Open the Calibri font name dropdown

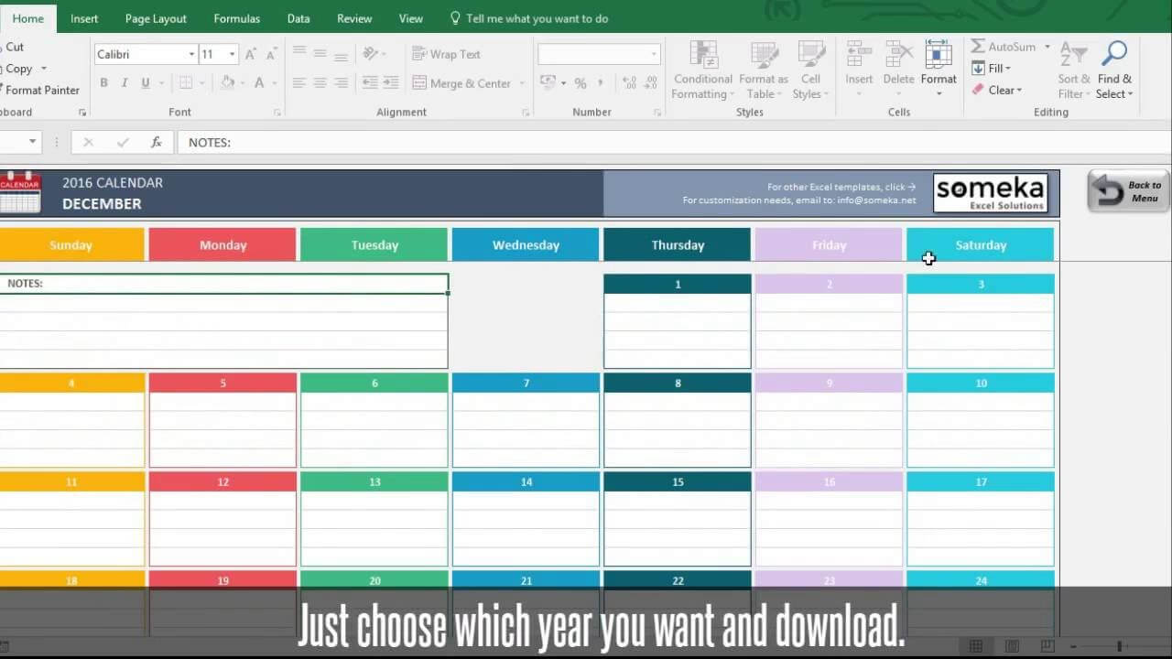[x=191, y=55]
